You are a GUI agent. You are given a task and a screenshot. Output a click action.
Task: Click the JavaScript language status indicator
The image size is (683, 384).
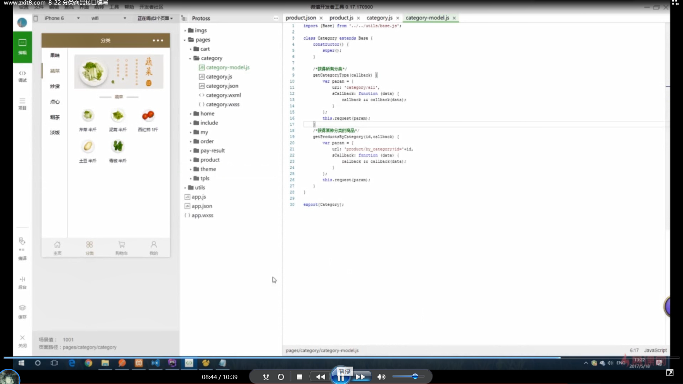point(655,350)
